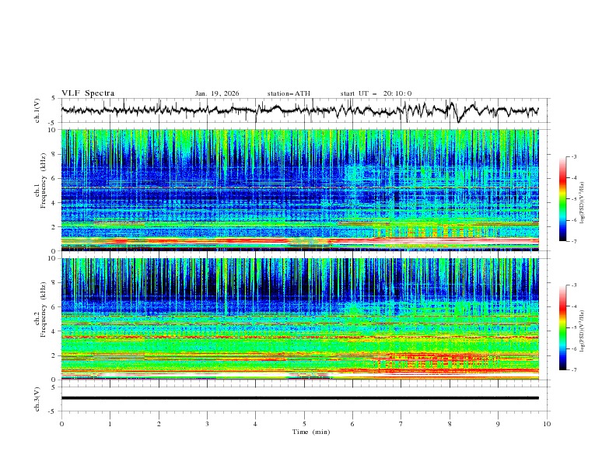Viewport: 616px width, 476px height.
Task: Click the lower color scale bar beside ch.2
Action: pos(562,327)
